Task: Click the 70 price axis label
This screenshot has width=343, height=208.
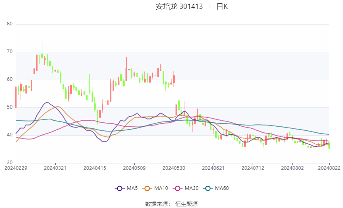Action: [10, 51]
